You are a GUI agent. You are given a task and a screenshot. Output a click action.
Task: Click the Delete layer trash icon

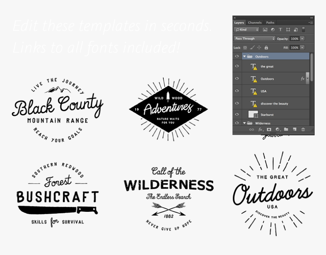coord(303,129)
